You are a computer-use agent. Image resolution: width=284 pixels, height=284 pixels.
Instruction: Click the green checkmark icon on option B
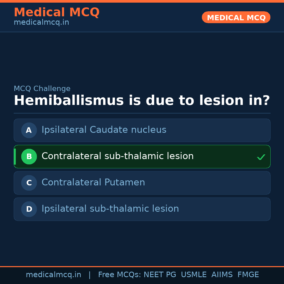(x=261, y=157)
